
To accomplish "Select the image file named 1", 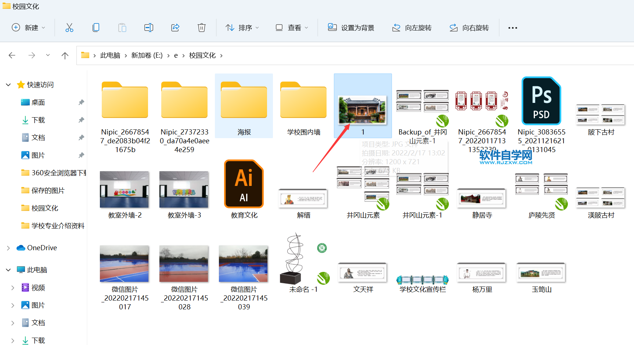I will pos(363,107).
